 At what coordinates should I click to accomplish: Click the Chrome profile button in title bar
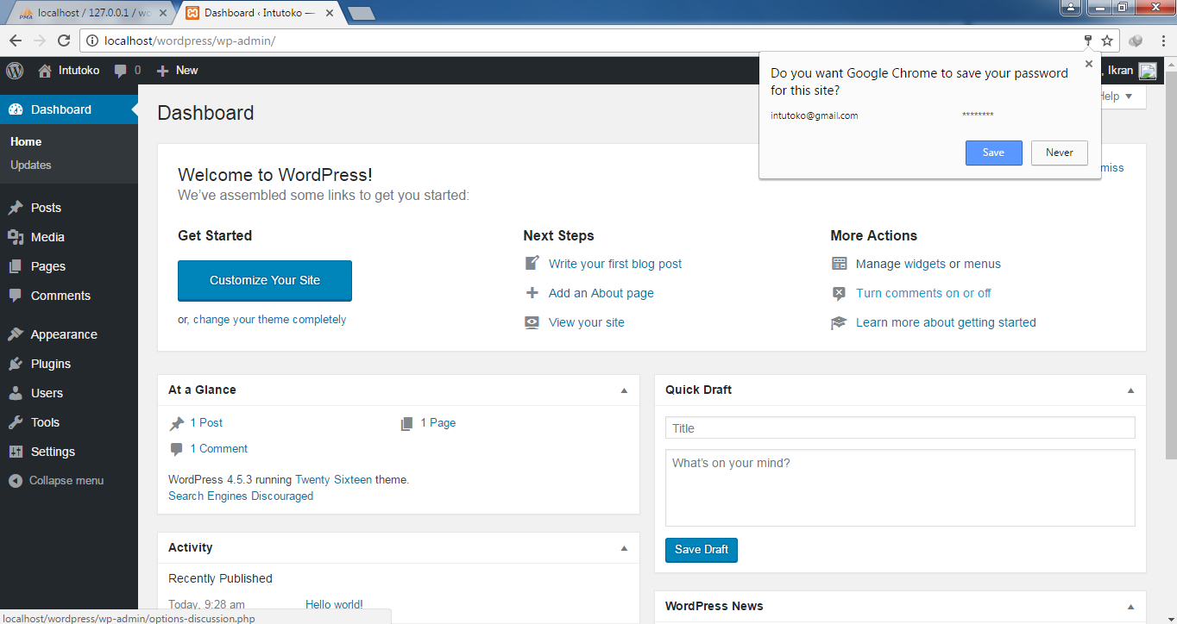[1071, 7]
